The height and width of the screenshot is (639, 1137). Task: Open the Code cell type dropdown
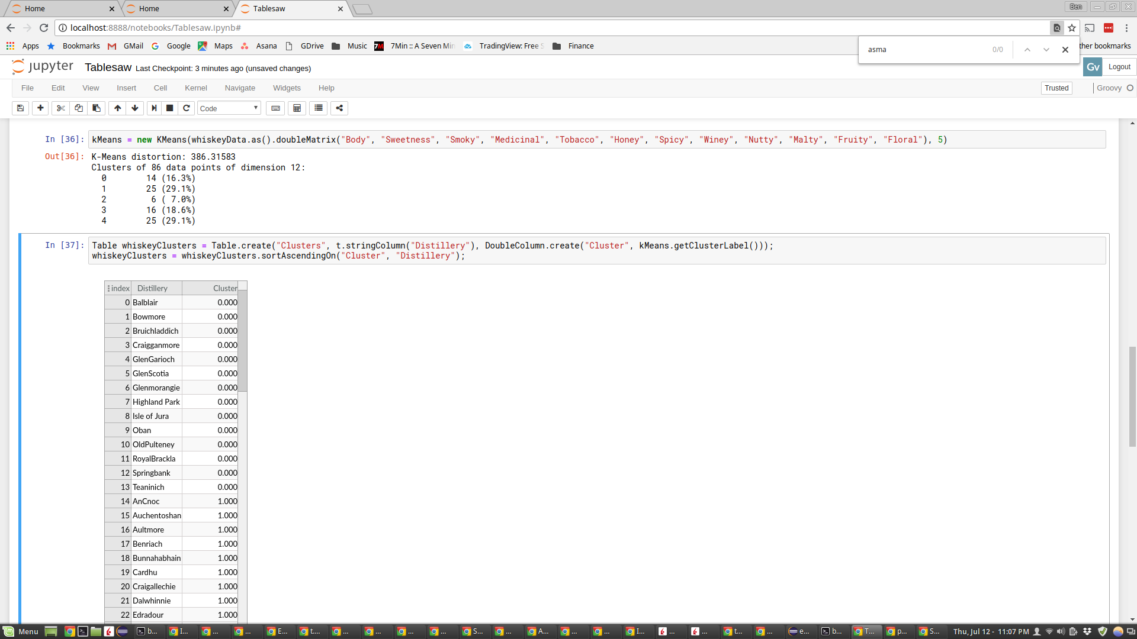(x=229, y=108)
